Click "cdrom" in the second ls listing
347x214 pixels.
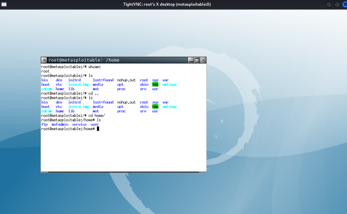click(47, 111)
